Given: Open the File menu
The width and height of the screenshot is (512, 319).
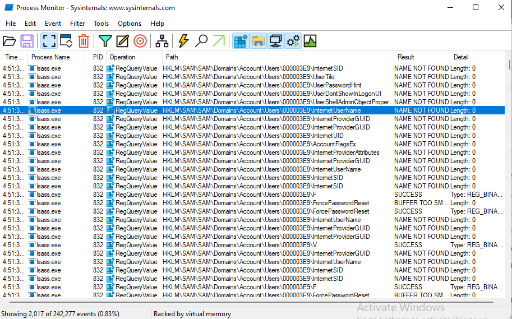Looking at the screenshot, I should click(11, 24).
